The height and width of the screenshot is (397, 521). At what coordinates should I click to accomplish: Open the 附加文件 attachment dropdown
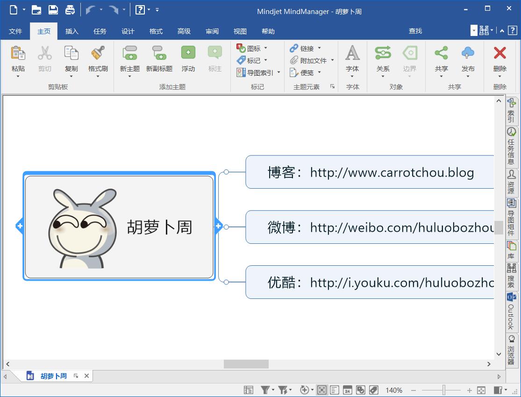(332, 60)
